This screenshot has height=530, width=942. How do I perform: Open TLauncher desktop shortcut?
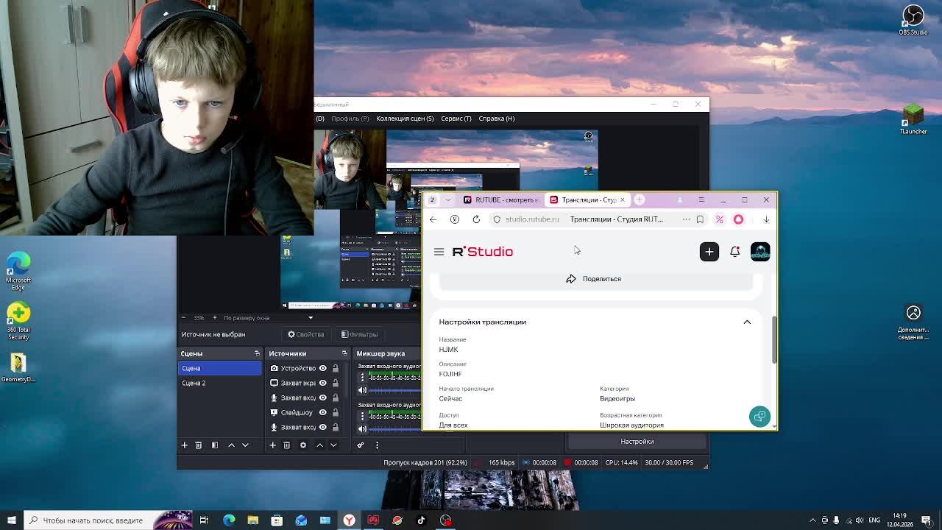tap(913, 119)
